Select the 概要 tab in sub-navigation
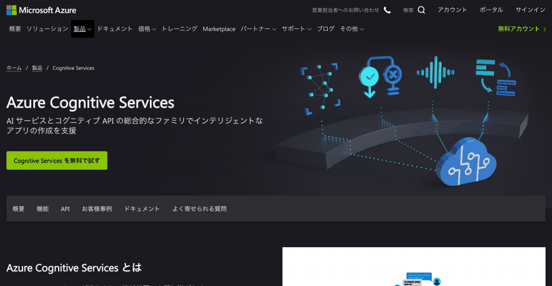552x286 pixels. 19,208
